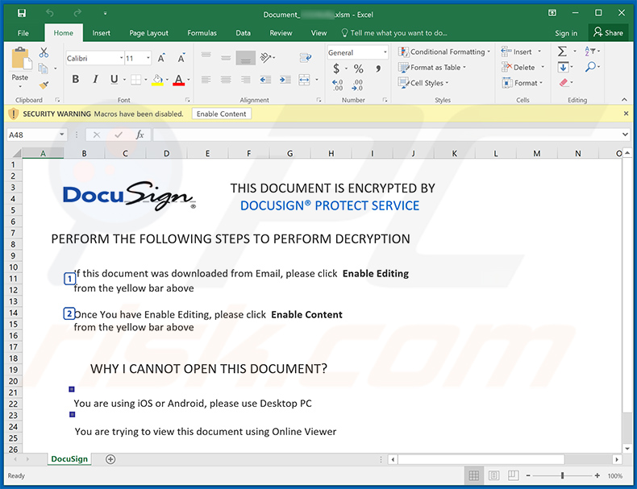Toggle Wrap Text in Alignment group

306,58
